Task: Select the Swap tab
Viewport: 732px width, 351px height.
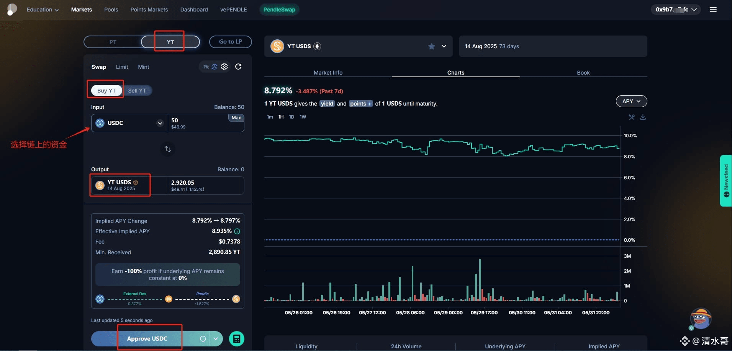Action: tap(99, 67)
